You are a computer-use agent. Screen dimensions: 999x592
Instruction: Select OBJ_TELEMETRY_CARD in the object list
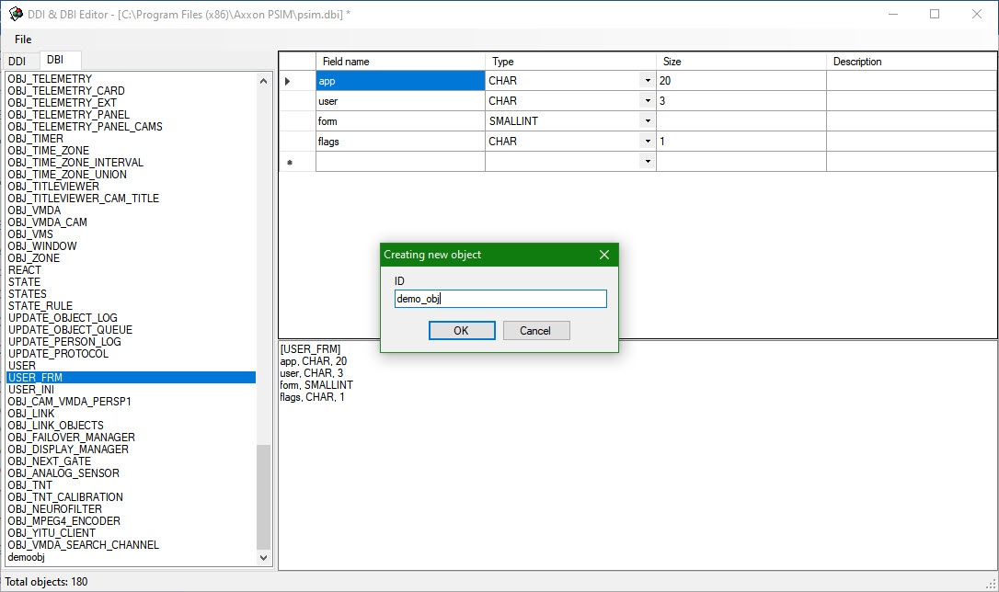pos(66,91)
